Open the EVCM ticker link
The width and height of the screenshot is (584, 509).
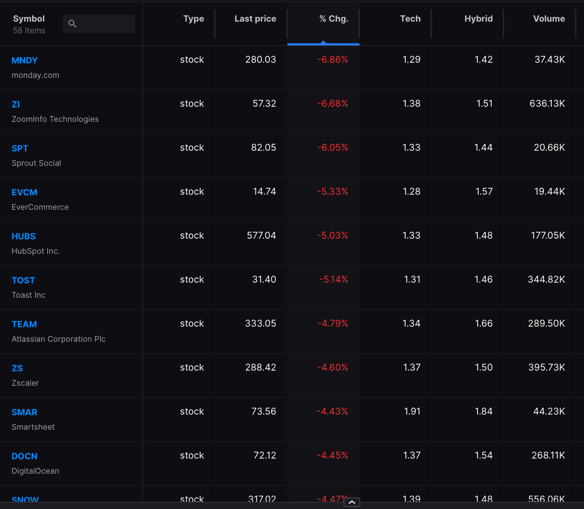[x=24, y=192]
